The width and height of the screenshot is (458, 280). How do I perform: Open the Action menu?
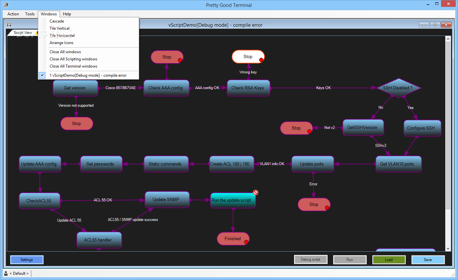(x=13, y=14)
